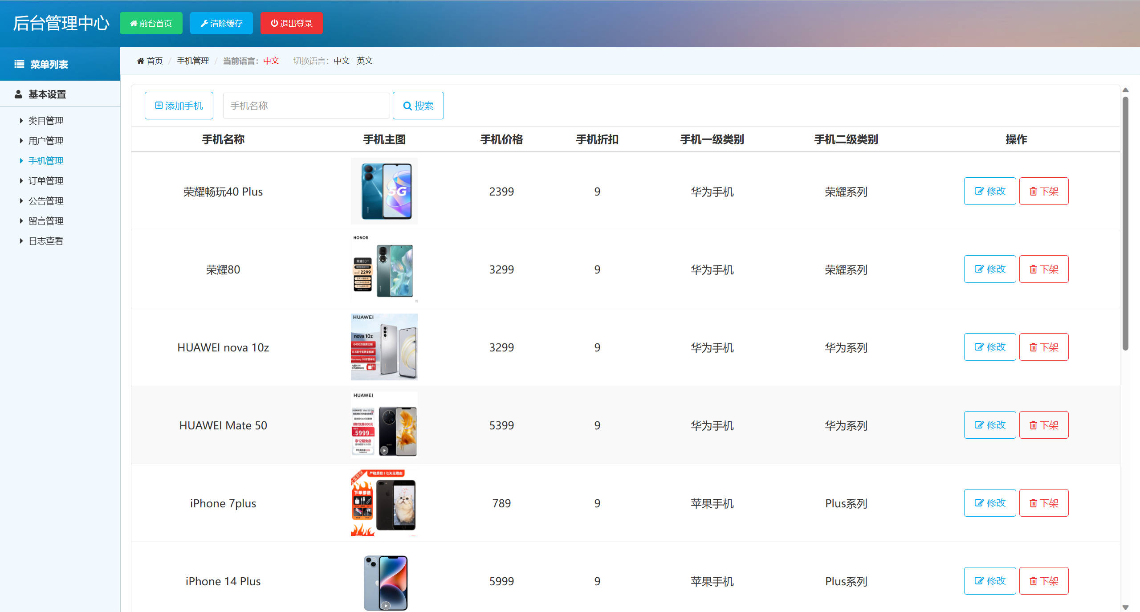
Task: Click the pencil edit icon for 荣耀80 row
Action: click(x=978, y=269)
